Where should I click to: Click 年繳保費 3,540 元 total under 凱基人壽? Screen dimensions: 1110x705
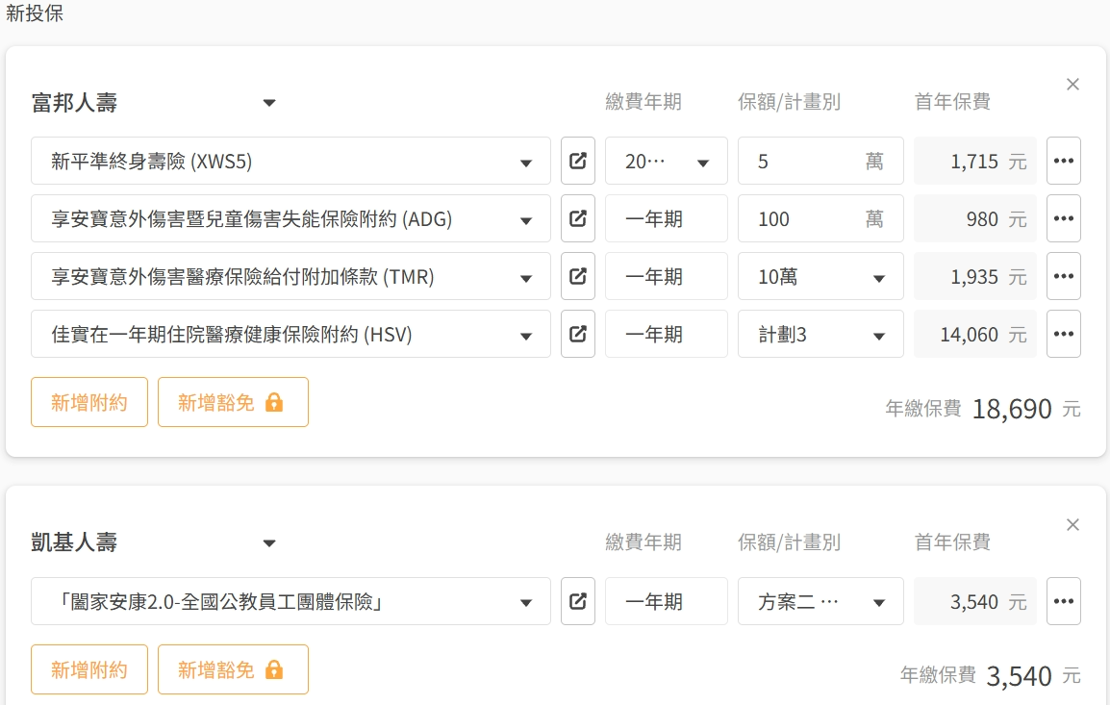pyautogui.click(x=991, y=676)
